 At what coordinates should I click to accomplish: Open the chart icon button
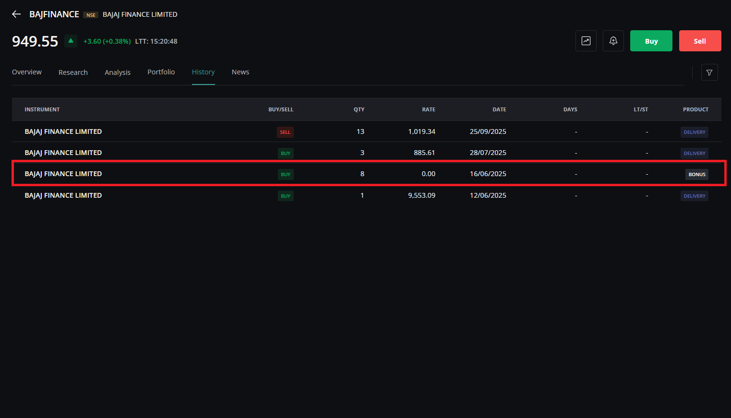pyautogui.click(x=586, y=41)
